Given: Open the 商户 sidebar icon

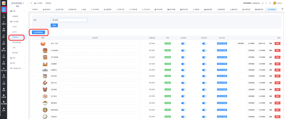Looking at the screenshot, I should point(4,36).
